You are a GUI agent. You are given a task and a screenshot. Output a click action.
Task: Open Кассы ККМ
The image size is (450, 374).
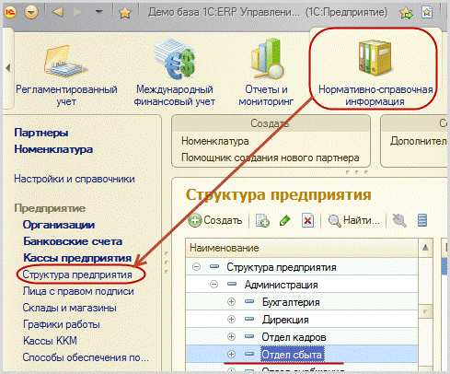tap(50, 341)
